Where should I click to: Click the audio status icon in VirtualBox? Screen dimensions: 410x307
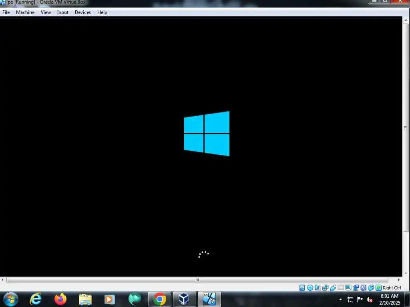[318, 288]
